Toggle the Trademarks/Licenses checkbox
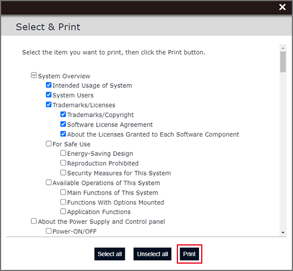This screenshot has width=293, height=271. 49,104
